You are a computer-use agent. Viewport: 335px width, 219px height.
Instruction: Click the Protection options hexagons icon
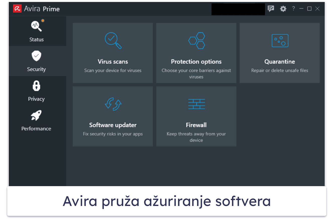pyautogui.click(x=197, y=41)
